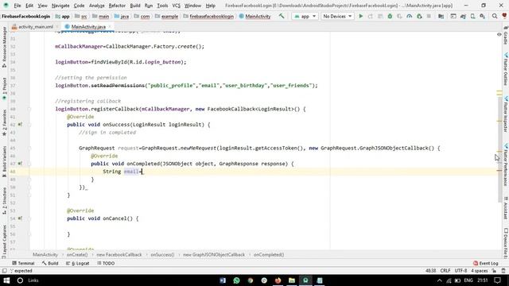Click the Apply Changes icon beside Run

point(371,16)
